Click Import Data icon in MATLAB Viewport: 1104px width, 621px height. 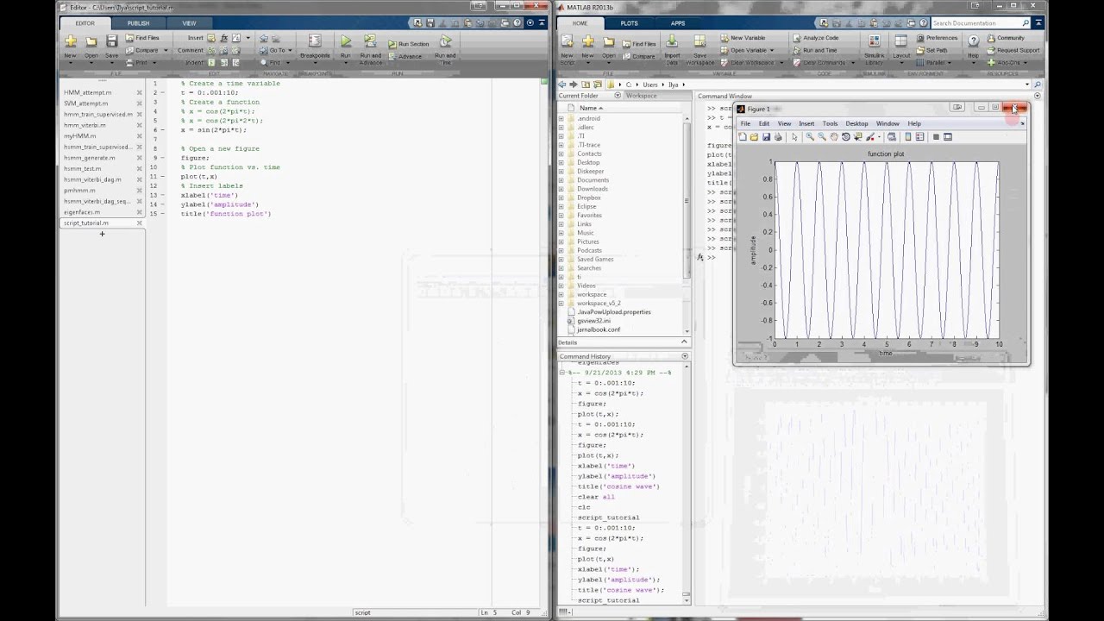point(672,41)
